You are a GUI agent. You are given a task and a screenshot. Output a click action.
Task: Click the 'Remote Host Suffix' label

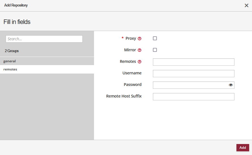point(124,96)
